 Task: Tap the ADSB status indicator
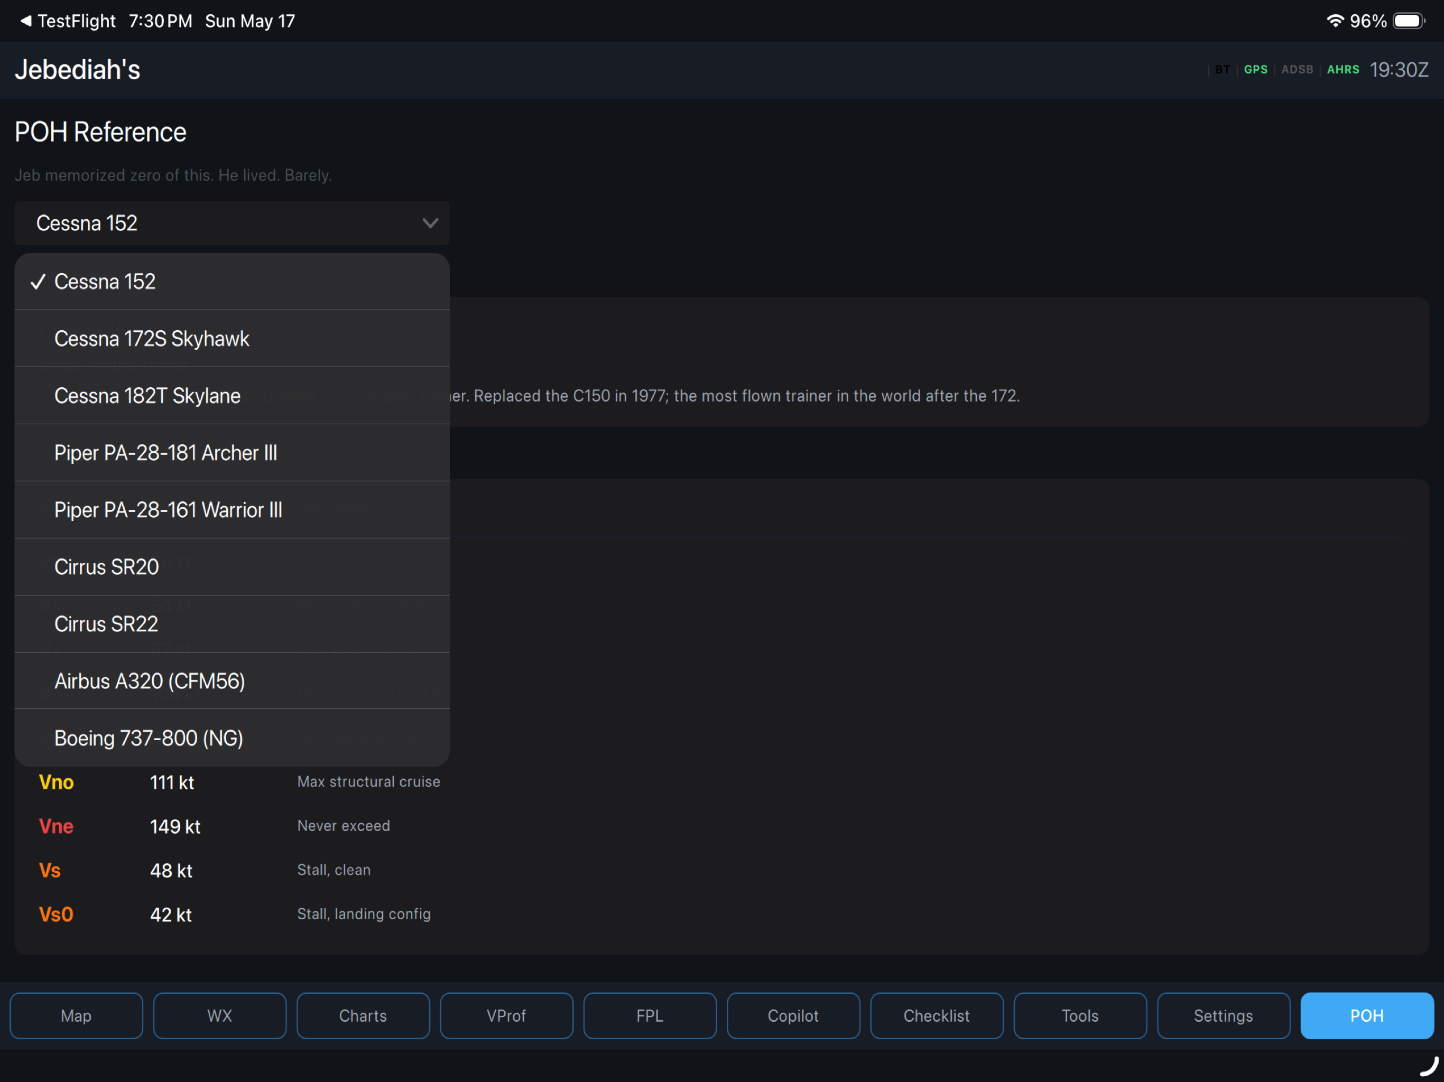point(1297,70)
